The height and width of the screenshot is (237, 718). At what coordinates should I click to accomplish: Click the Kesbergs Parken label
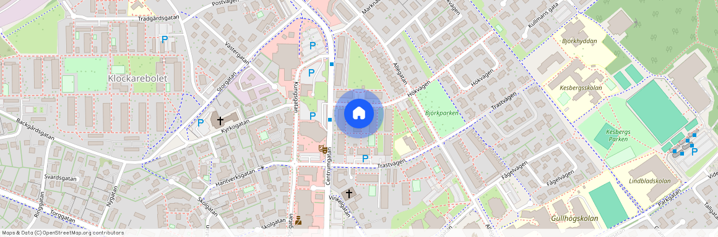[x=618, y=136]
